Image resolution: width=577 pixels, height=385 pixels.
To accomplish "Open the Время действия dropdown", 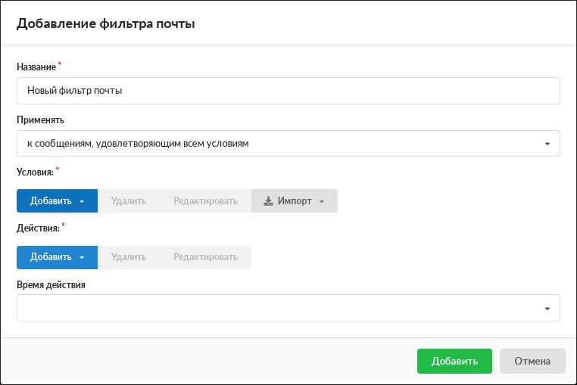I will pos(288,308).
